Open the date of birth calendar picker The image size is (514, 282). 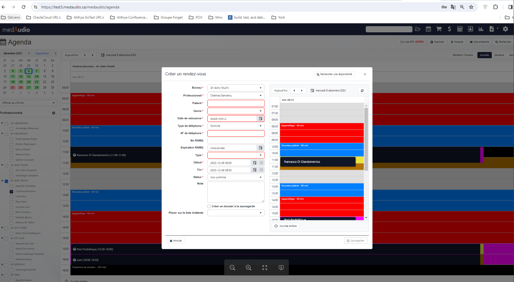pyautogui.click(x=260, y=119)
